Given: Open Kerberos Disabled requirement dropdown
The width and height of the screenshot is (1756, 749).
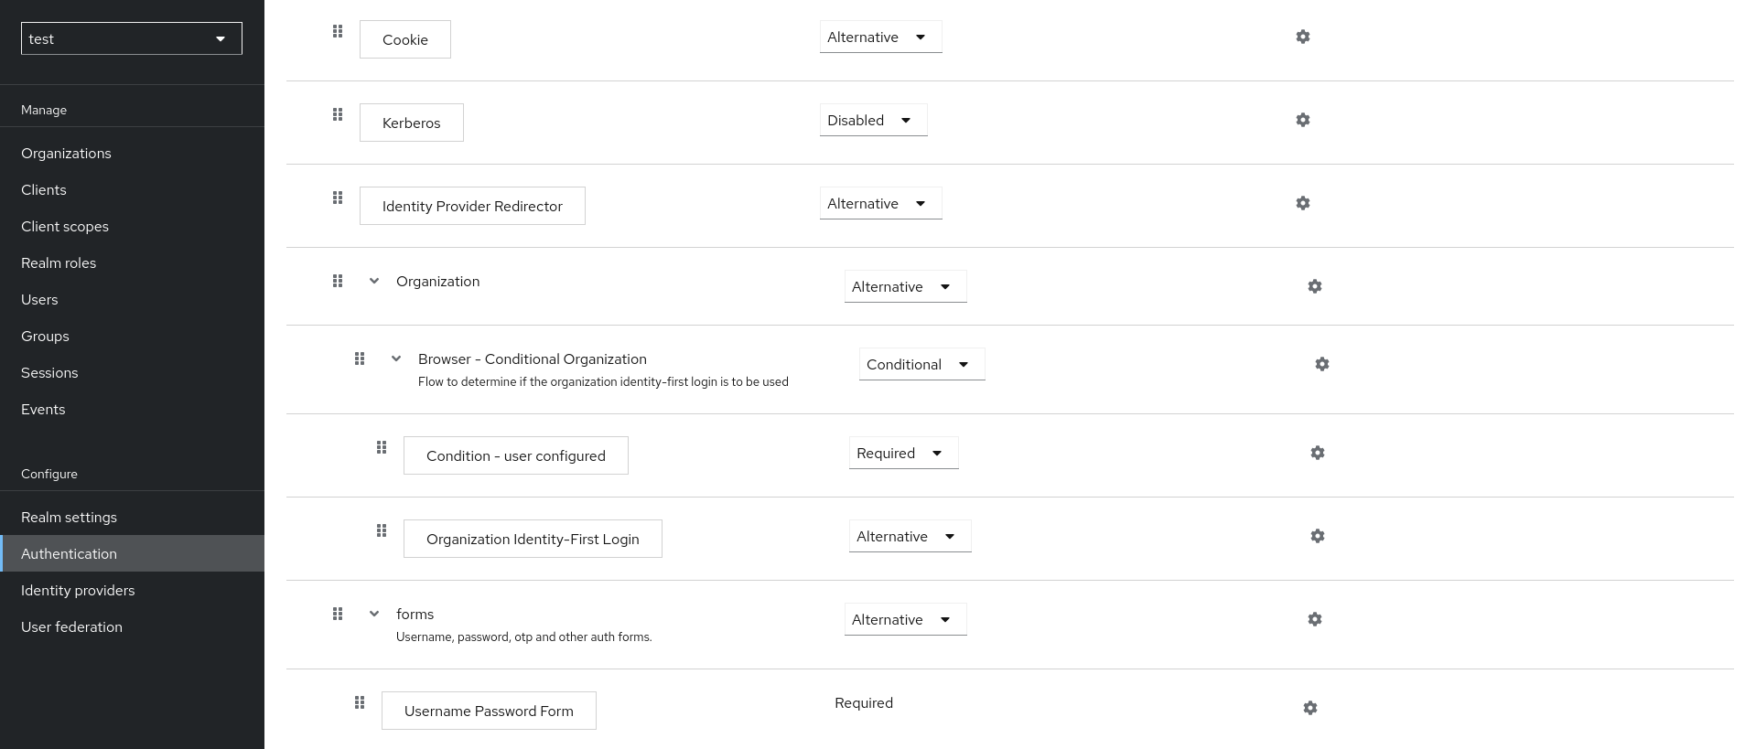Looking at the screenshot, I should pos(873,121).
